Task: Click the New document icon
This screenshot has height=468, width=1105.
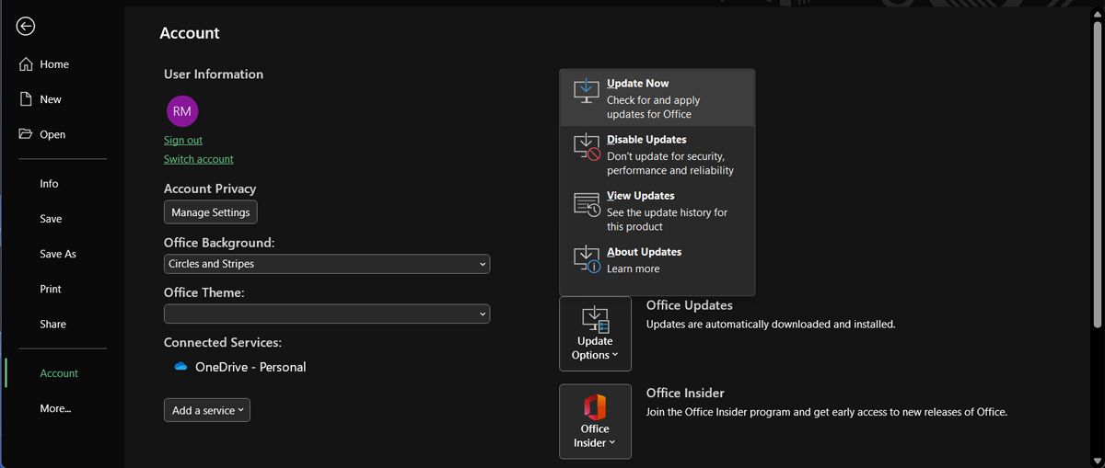Action: (26, 99)
